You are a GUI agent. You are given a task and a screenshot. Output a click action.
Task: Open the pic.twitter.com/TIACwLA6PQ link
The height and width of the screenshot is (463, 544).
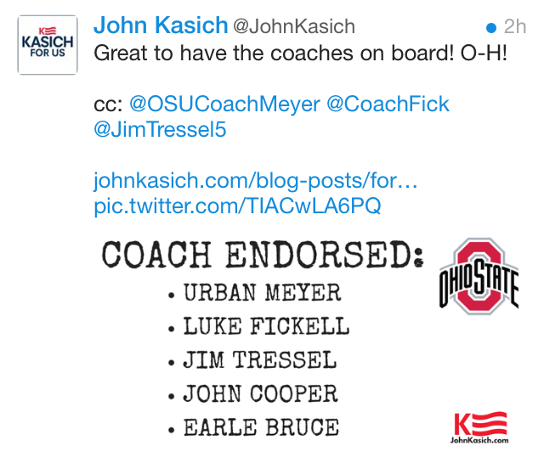pyautogui.click(x=237, y=206)
